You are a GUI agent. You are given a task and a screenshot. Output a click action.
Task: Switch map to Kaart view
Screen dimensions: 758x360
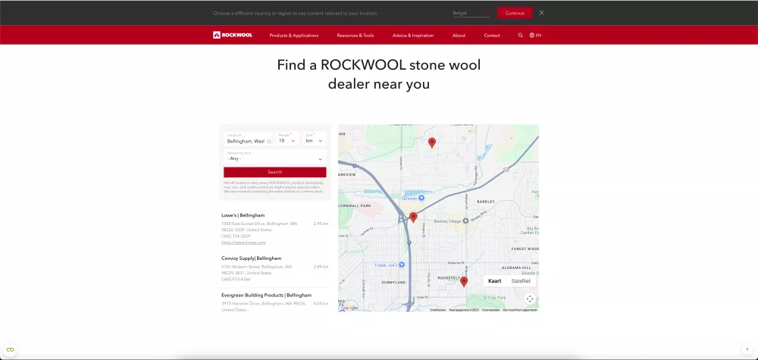coord(494,280)
